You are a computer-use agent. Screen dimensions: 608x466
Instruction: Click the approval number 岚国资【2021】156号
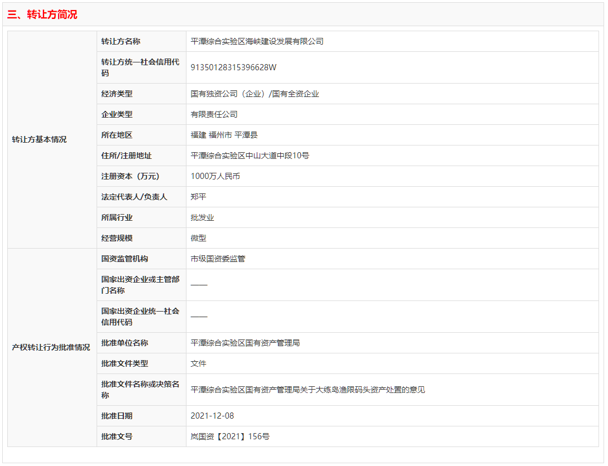[x=230, y=436]
